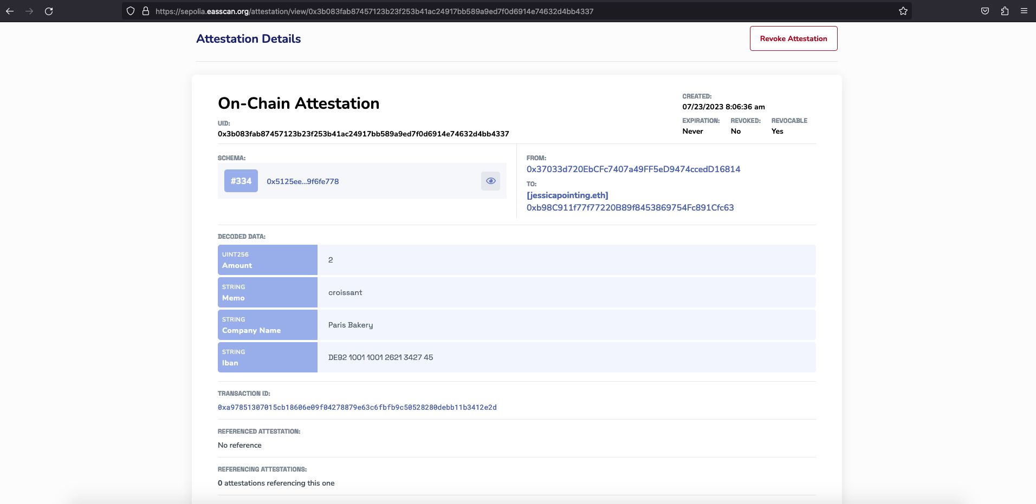Open schema #334 badge
This screenshot has width=1036, height=504.
241,181
